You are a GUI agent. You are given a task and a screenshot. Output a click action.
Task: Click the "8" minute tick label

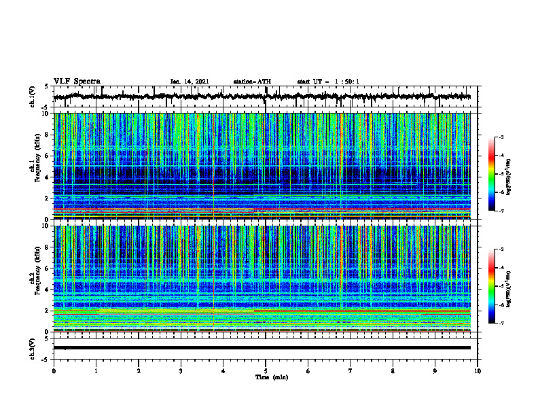click(x=393, y=371)
